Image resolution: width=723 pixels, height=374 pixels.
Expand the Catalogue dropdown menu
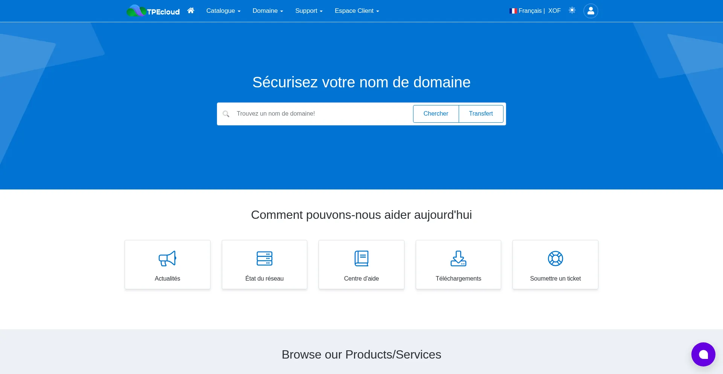[223, 11]
